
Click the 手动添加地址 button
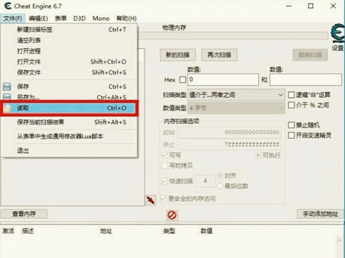[320, 214]
